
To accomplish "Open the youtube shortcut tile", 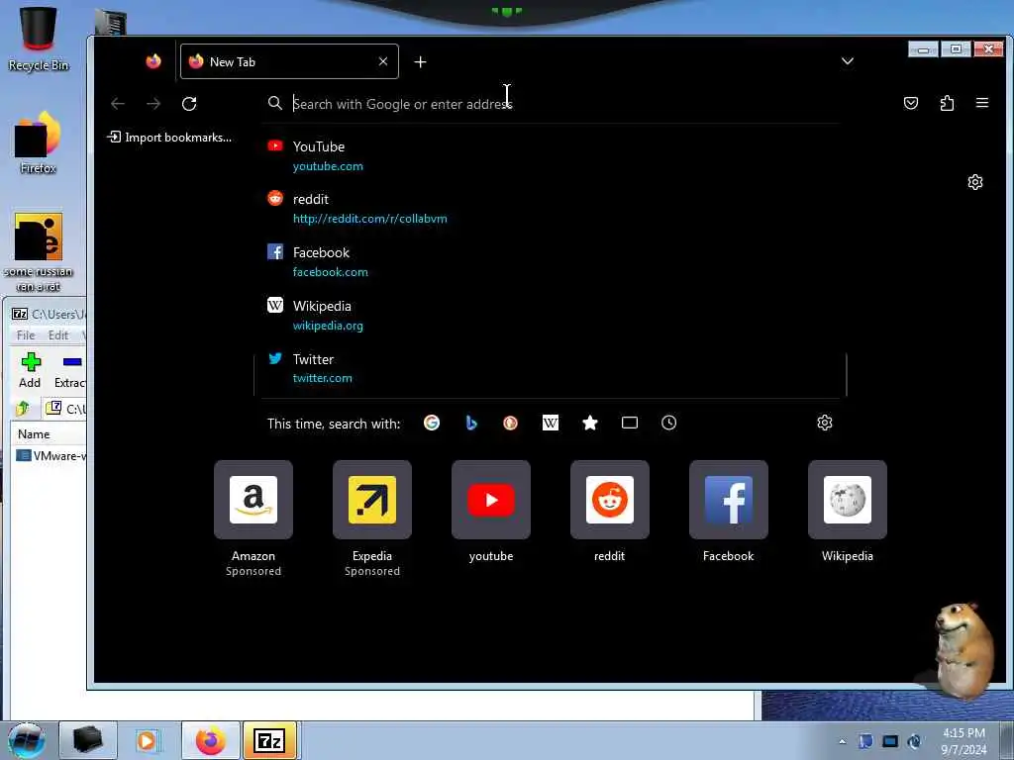I will point(491,500).
